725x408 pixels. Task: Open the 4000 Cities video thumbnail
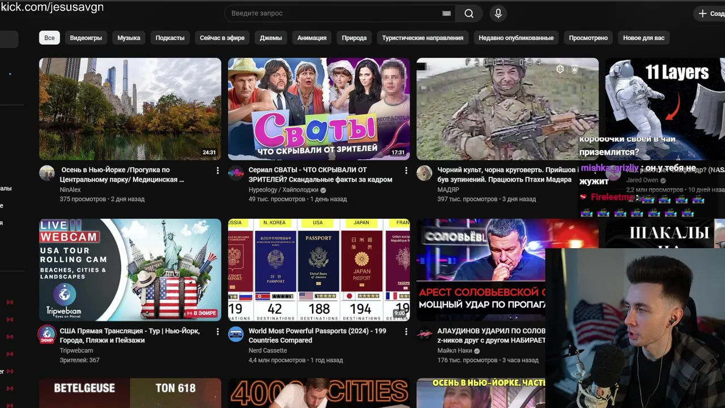(x=319, y=393)
